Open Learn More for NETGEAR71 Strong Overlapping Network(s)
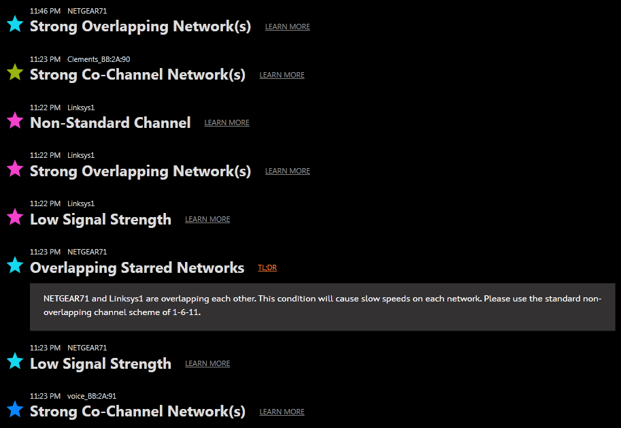621x428 pixels. [x=287, y=27]
